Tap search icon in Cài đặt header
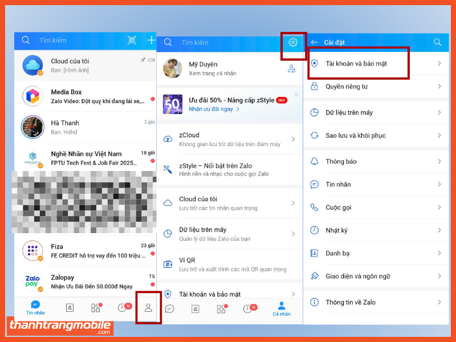 click(x=437, y=42)
